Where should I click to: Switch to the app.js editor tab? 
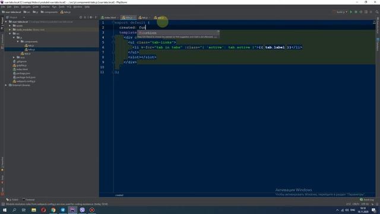[159, 17]
